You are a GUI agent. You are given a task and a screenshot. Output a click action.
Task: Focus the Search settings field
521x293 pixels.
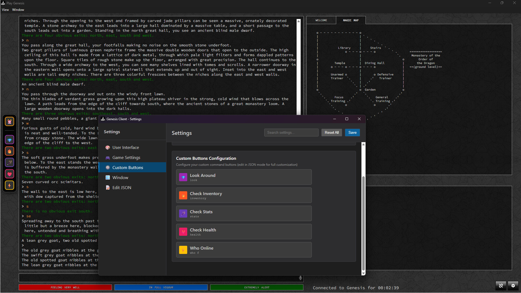291,133
